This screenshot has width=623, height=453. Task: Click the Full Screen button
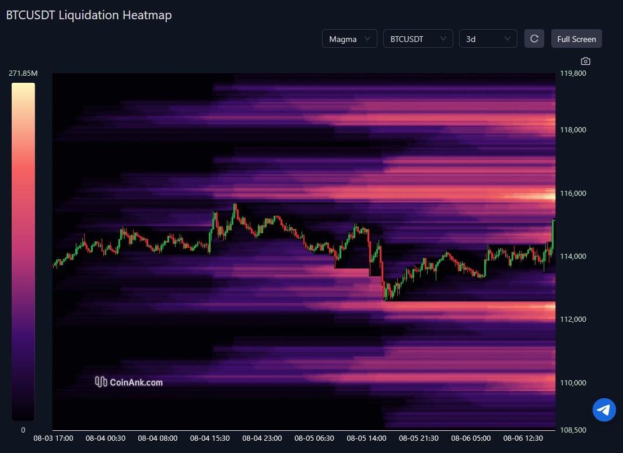point(576,38)
